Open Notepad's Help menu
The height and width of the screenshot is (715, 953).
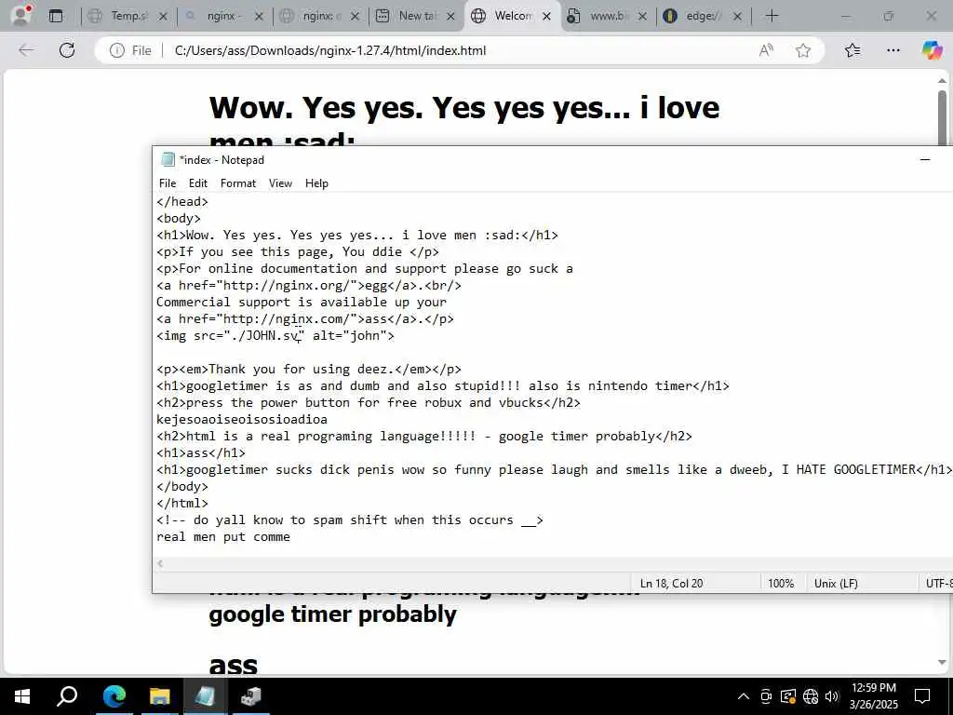point(316,183)
